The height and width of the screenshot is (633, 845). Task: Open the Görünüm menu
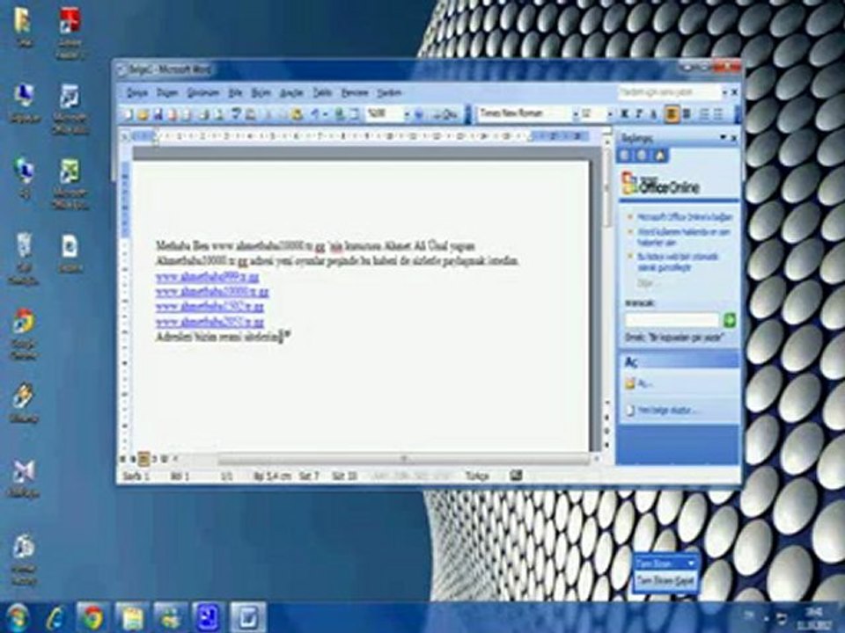[203, 92]
